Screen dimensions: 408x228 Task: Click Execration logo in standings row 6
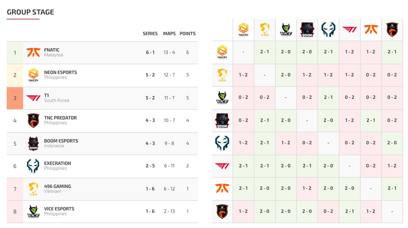(x=33, y=166)
